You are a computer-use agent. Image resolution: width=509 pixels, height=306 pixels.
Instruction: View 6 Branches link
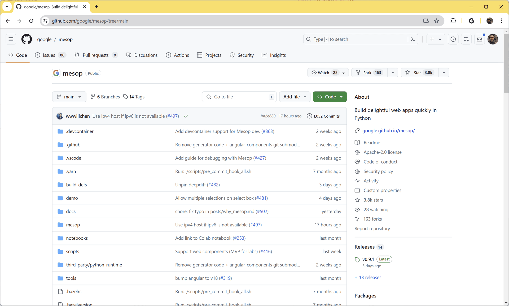click(x=105, y=97)
